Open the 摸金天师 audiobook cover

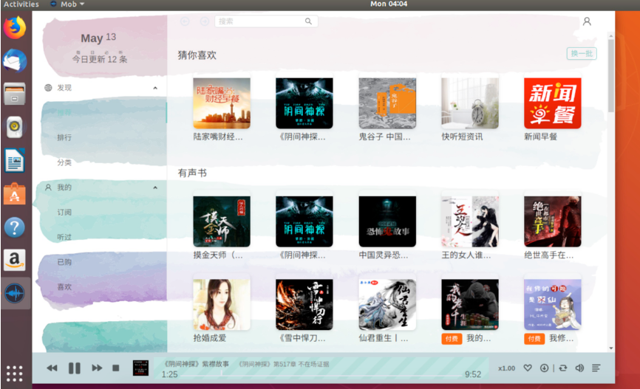(222, 221)
